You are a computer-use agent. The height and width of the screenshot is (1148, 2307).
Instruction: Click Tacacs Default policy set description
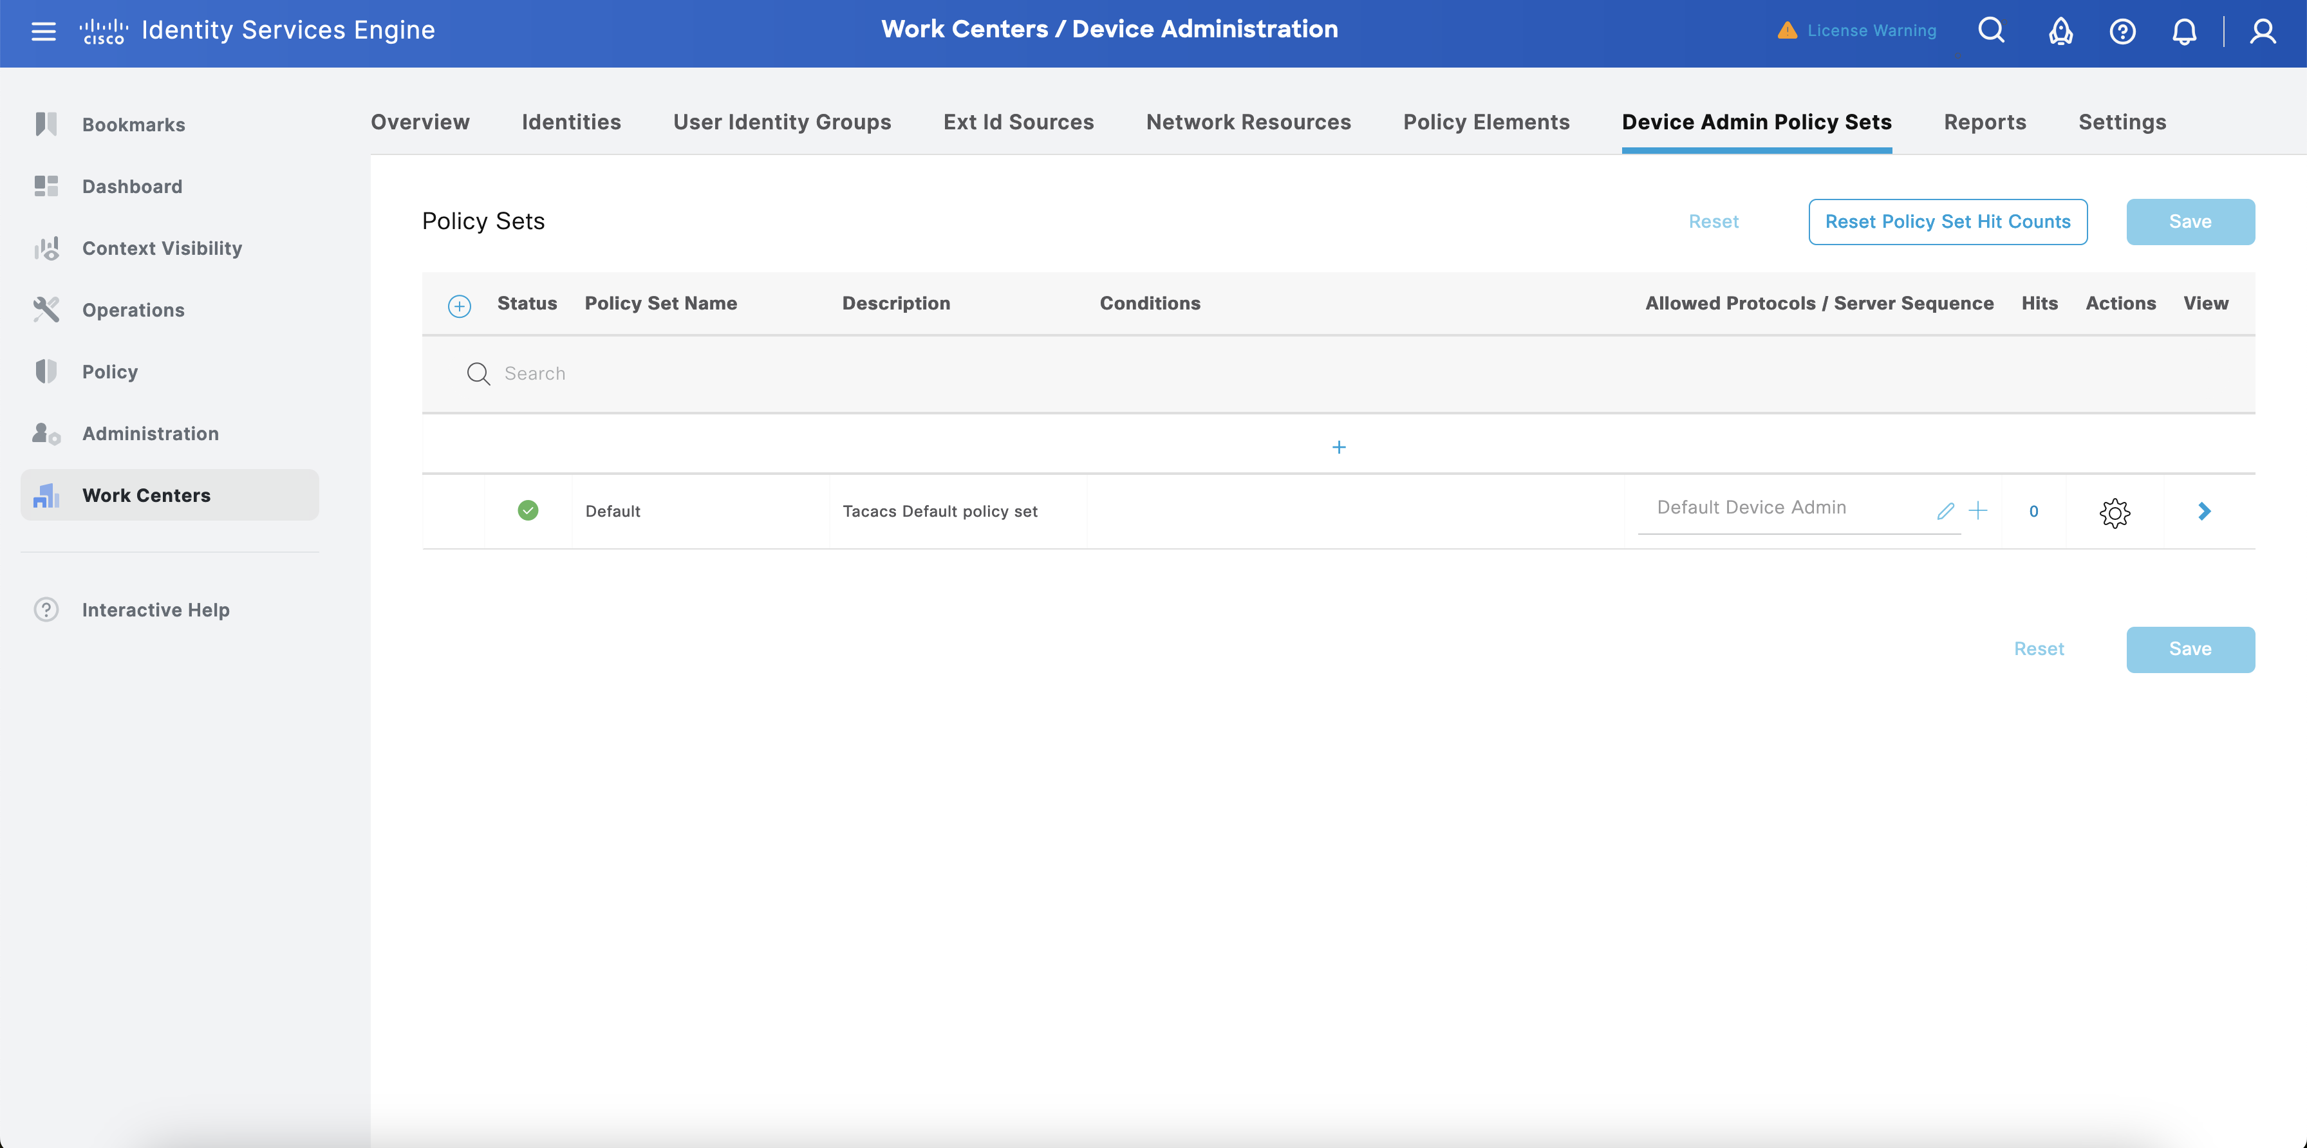939,512
